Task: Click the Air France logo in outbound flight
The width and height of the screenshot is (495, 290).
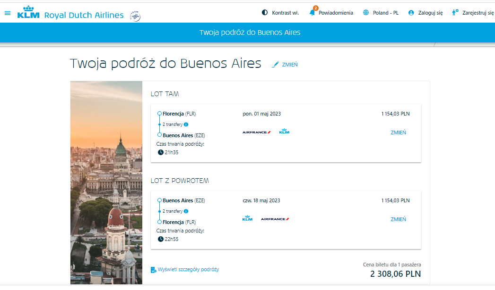Action: (x=257, y=132)
